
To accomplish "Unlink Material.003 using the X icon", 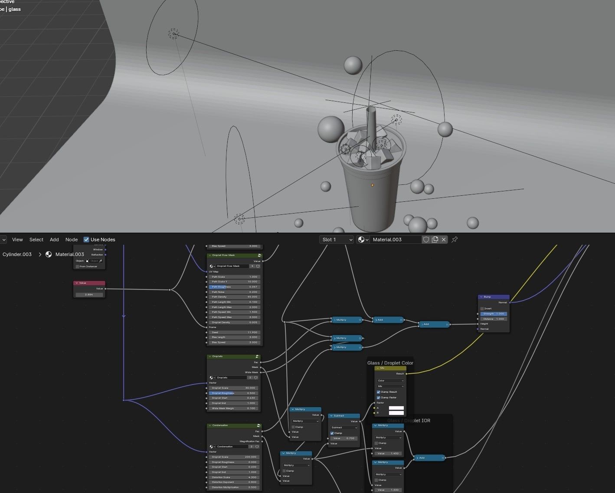I will (x=443, y=240).
